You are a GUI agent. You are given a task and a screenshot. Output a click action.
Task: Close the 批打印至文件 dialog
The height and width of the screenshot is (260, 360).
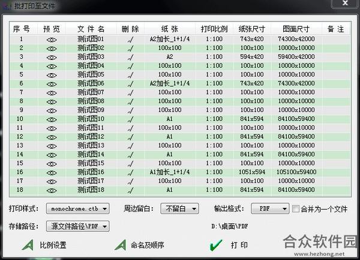click(345, 3)
